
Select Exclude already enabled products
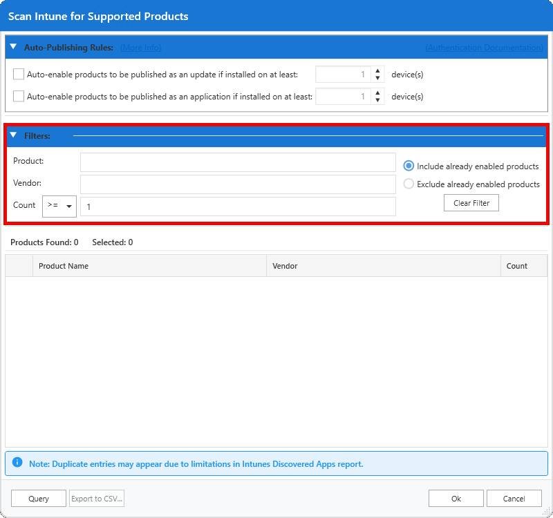click(x=409, y=184)
